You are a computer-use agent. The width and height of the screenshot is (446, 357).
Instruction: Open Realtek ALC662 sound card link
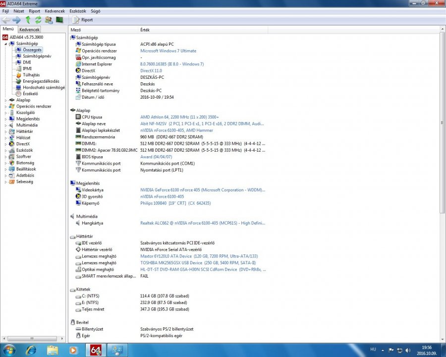coord(203,223)
